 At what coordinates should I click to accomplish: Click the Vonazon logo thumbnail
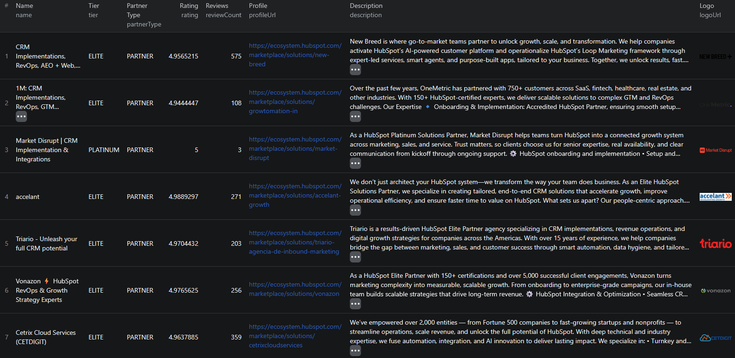(x=715, y=291)
